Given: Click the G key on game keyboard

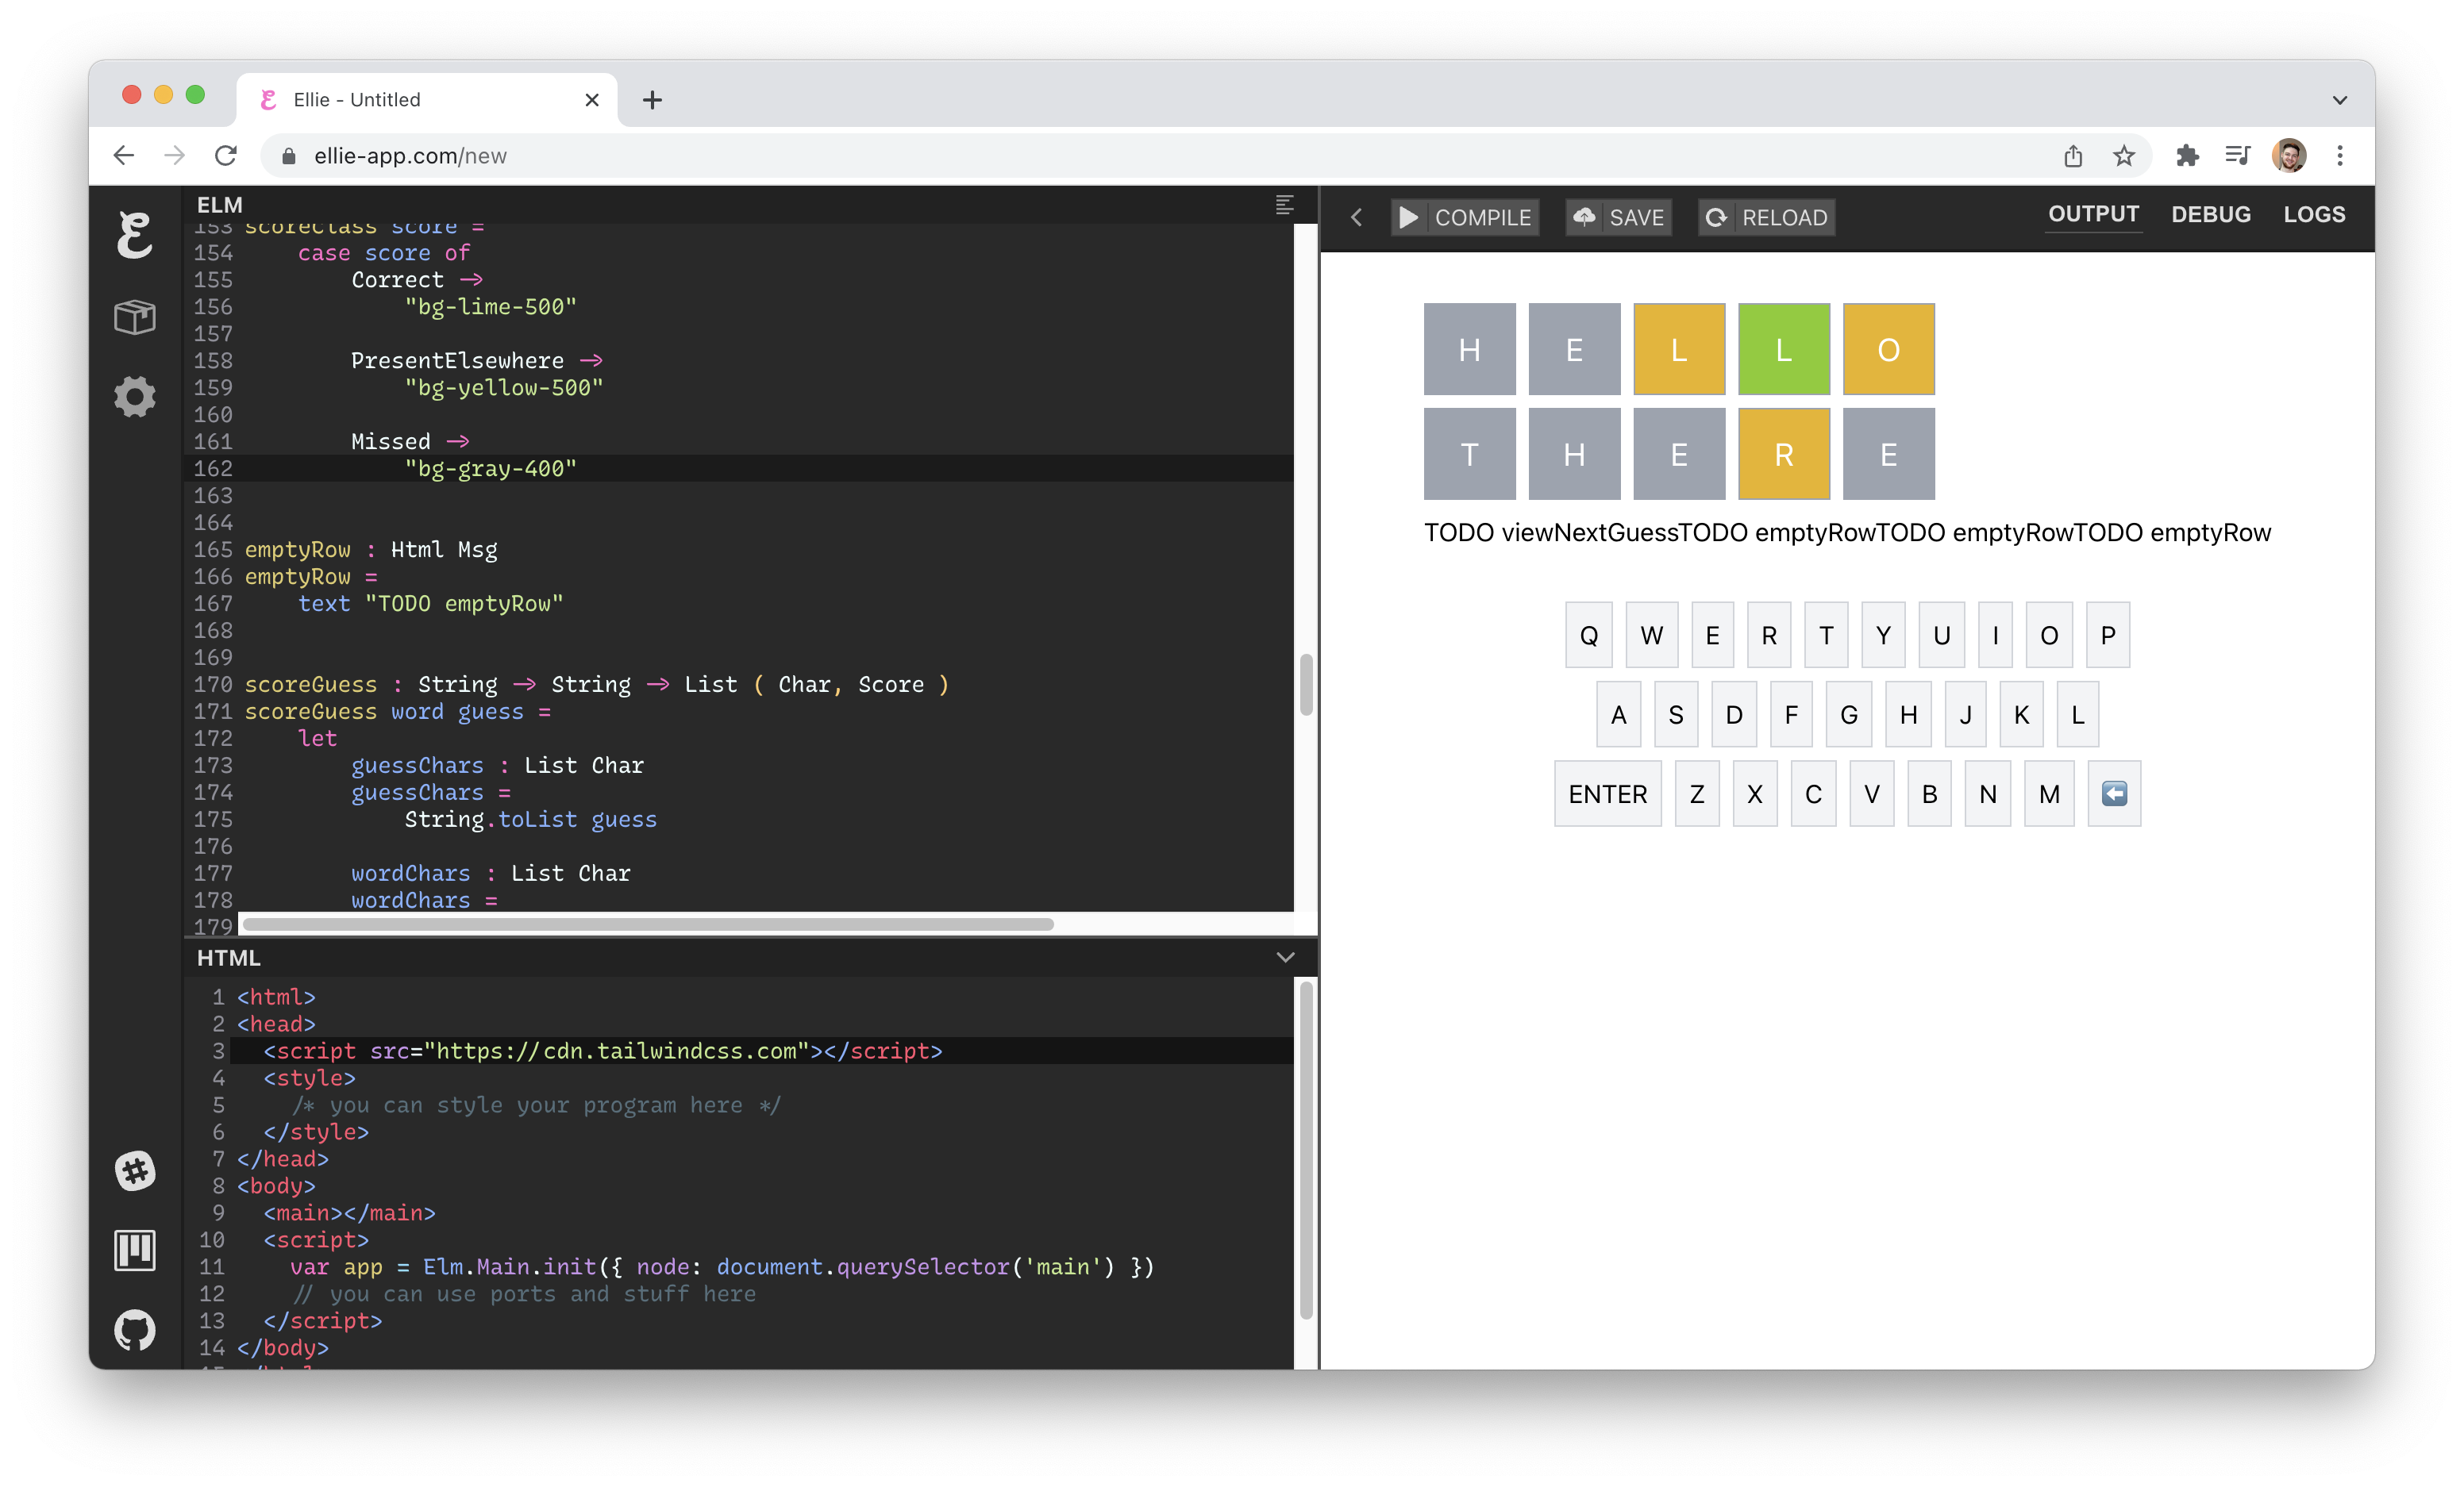Looking at the screenshot, I should click(x=1848, y=714).
